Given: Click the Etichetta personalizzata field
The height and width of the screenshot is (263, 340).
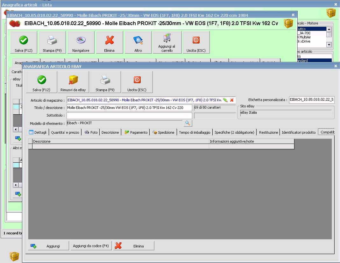Looking at the screenshot, I should 312,100.
